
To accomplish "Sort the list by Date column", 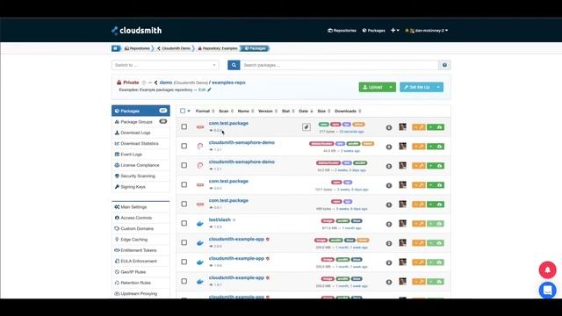I will tap(306, 111).
